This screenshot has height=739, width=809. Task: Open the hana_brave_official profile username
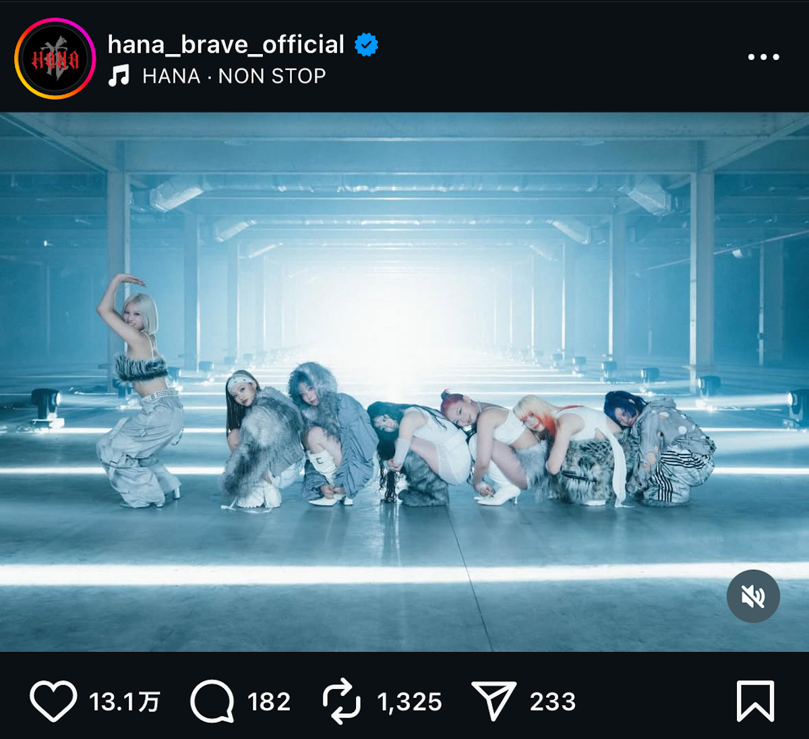pos(226,45)
